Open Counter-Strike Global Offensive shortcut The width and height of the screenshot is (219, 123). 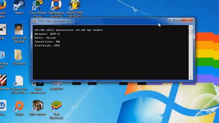tap(19, 84)
